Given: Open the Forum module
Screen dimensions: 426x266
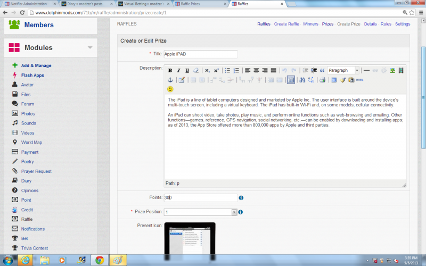Looking at the screenshot, I should click(x=28, y=104).
